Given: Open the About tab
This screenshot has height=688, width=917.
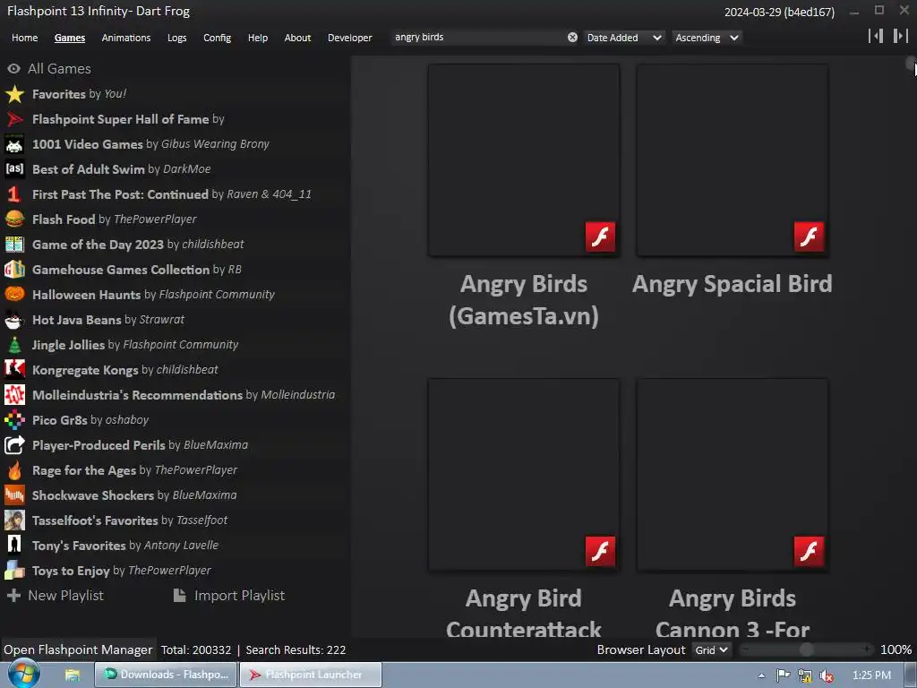Looking at the screenshot, I should [x=297, y=38].
